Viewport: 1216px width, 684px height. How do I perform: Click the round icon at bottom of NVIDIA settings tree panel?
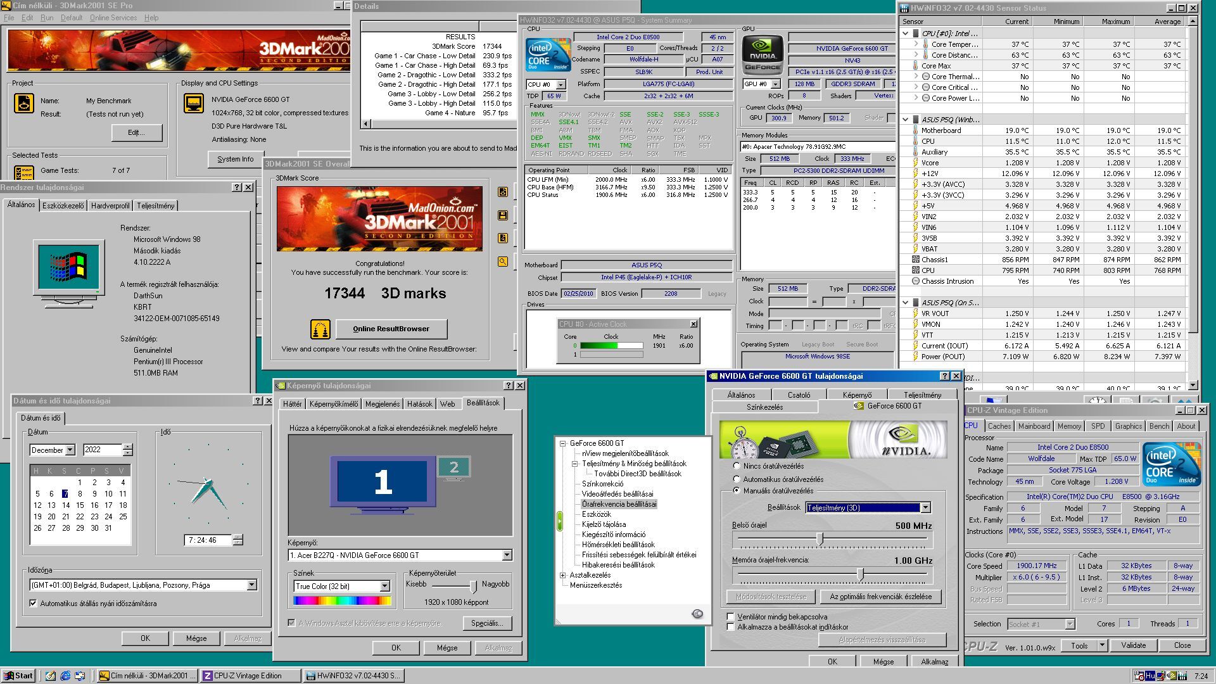pyautogui.click(x=697, y=613)
